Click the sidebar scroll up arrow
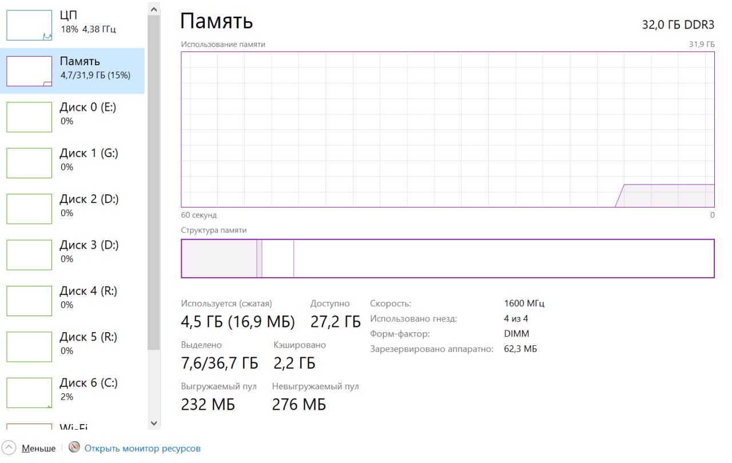 coord(153,10)
